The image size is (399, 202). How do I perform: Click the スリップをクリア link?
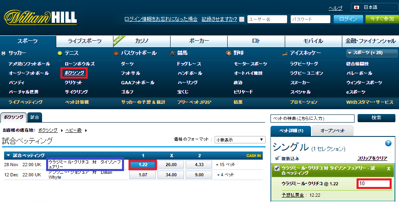tap(372, 158)
